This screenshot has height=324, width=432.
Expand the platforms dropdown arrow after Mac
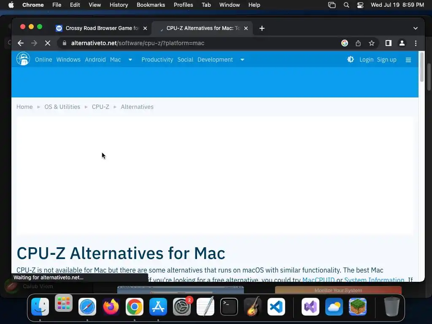click(x=130, y=59)
